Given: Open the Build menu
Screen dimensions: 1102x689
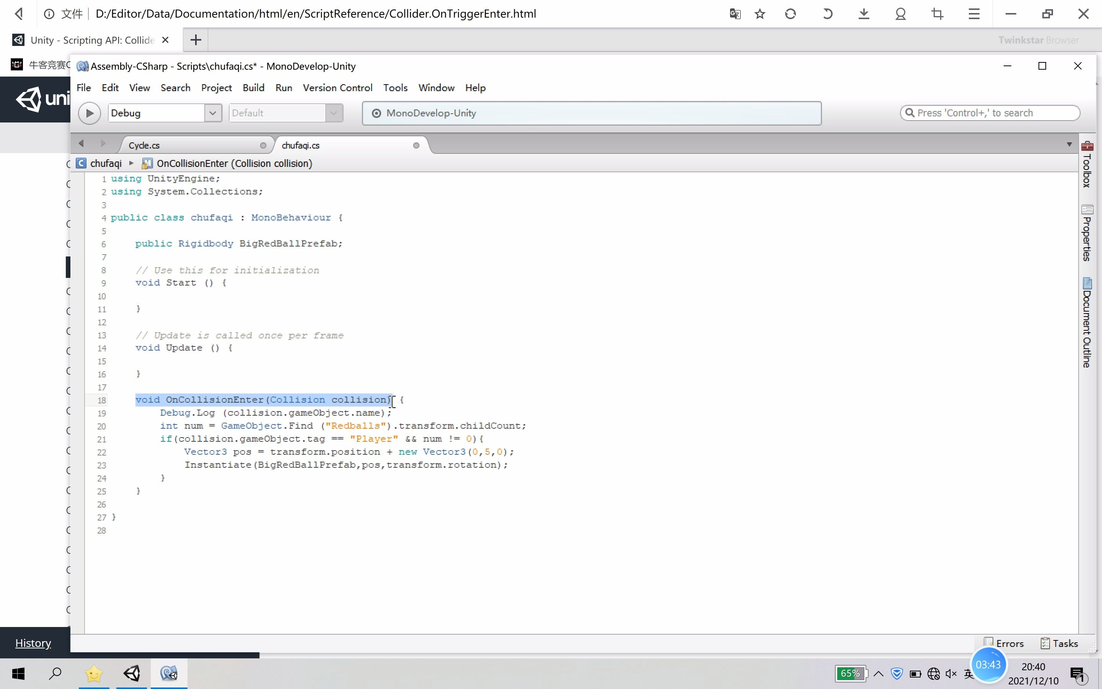Looking at the screenshot, I should 253,88.
